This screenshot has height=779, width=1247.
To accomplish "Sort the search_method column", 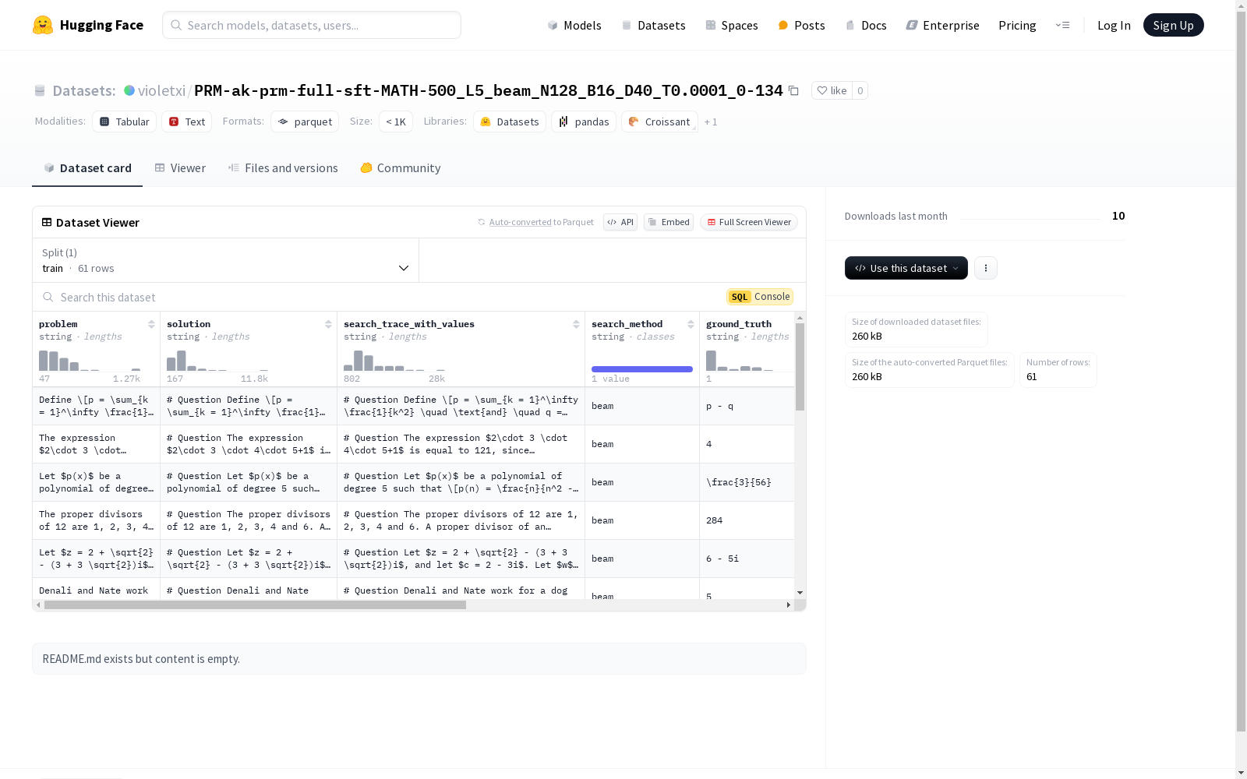I will (691, 324).
